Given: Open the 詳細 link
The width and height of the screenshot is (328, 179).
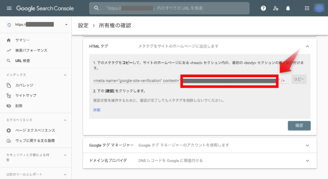Looking at the screenshot, I should [x=97, y=110].
